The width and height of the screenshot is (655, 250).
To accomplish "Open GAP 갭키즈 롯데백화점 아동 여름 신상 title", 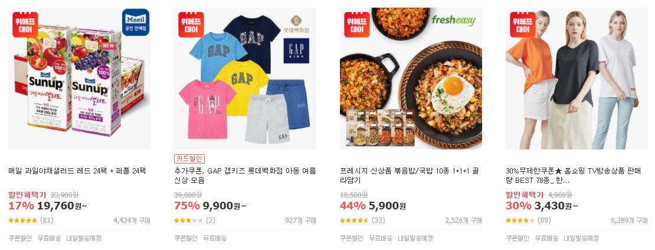I will (x=245, y=175).
